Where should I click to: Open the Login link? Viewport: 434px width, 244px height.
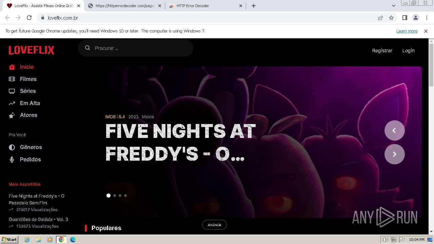tap(408, 50)
